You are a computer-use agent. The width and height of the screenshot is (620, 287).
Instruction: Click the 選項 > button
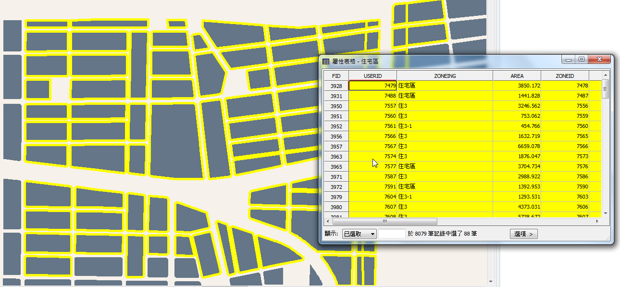524,234
